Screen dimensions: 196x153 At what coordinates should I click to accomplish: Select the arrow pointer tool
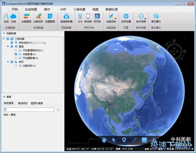(114, 140)
